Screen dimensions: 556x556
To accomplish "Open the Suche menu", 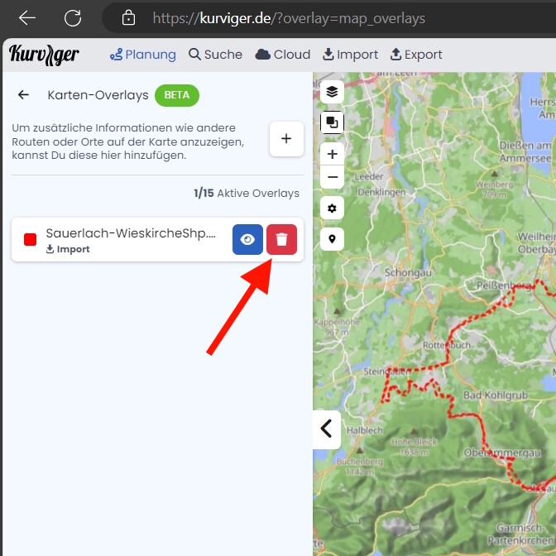I will point(215,55).
